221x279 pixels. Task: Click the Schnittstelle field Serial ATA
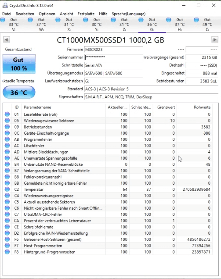coord(114,65)
